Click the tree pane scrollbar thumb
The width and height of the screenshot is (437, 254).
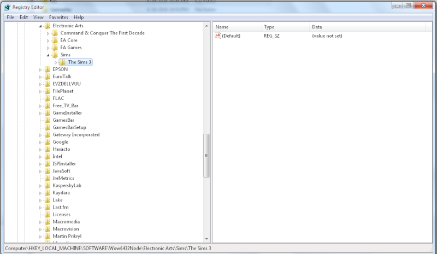click(x=206, y=156)
